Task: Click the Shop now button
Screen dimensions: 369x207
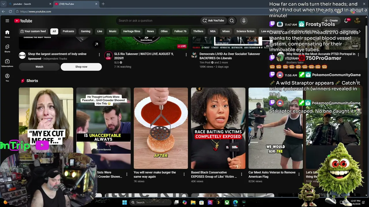Action: click(81, 67)
